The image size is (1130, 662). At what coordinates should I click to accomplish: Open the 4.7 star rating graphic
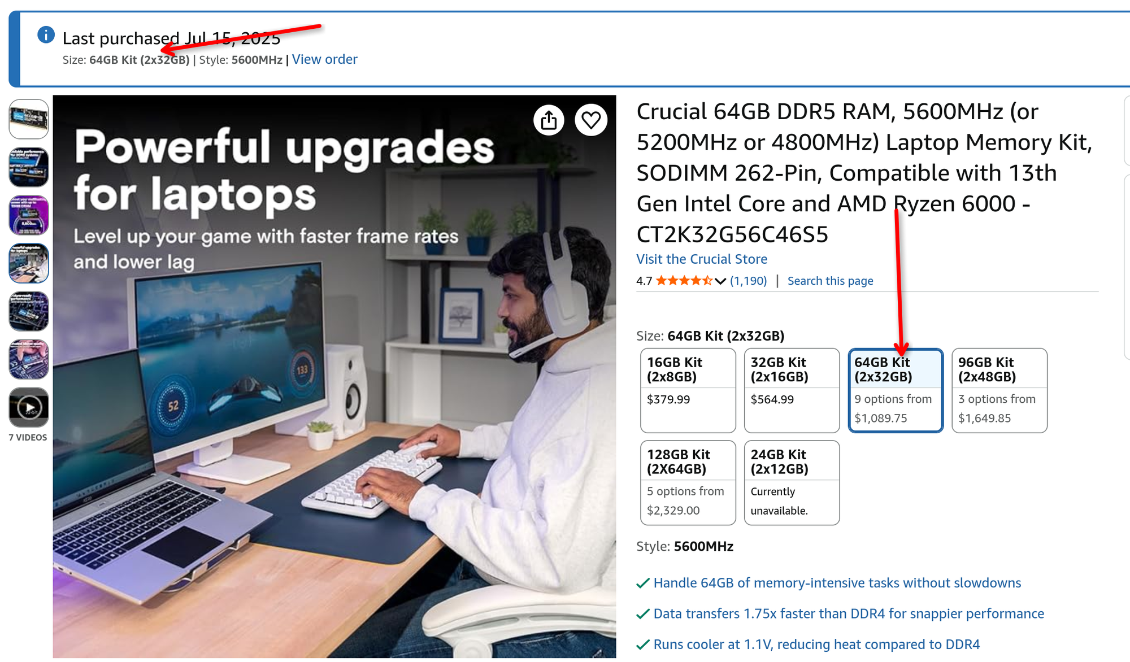pyautogui.click(x=684, y=280)
